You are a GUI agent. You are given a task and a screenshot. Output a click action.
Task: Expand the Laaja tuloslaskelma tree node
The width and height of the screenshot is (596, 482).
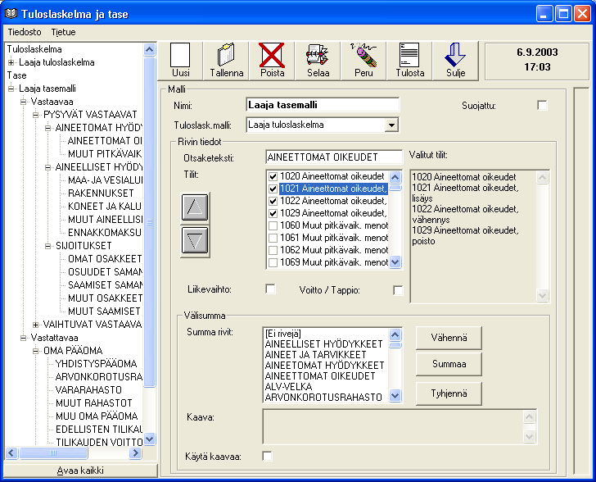coord(11,62)
